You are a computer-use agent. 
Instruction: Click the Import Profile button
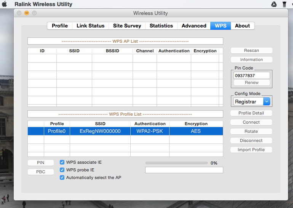click(251, 150)
